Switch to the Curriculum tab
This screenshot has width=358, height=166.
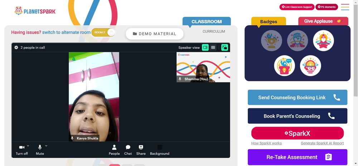[214, 31]
